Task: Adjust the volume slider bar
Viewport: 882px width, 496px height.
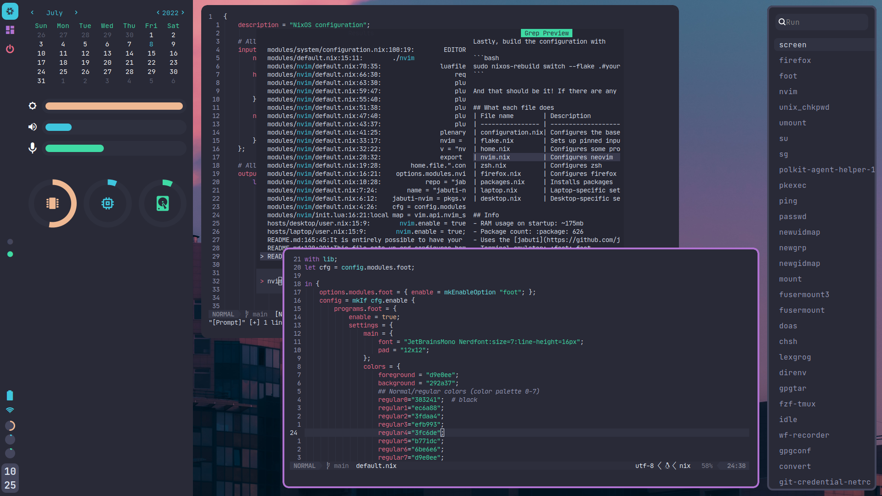Action: (114, 127)
